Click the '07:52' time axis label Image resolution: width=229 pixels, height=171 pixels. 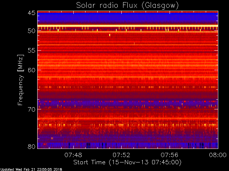click(121, 155)
